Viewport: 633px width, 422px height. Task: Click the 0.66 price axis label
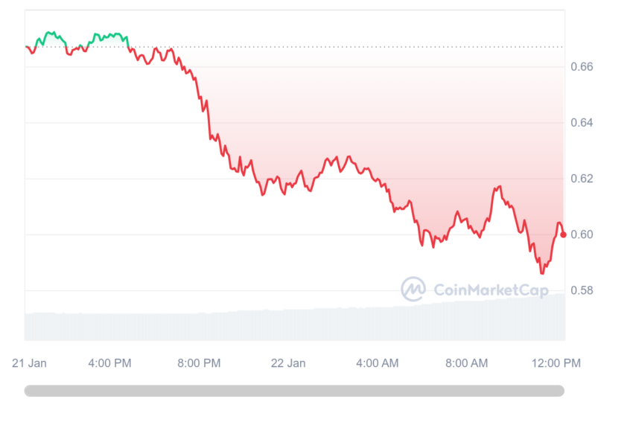582,66
